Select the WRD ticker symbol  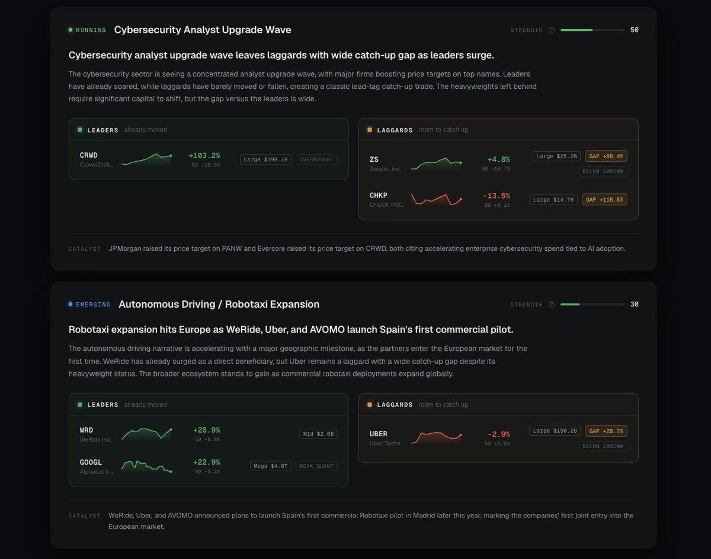[x=87, y=430]
